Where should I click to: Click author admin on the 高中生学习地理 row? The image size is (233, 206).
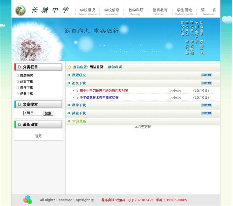coord(176,91)
